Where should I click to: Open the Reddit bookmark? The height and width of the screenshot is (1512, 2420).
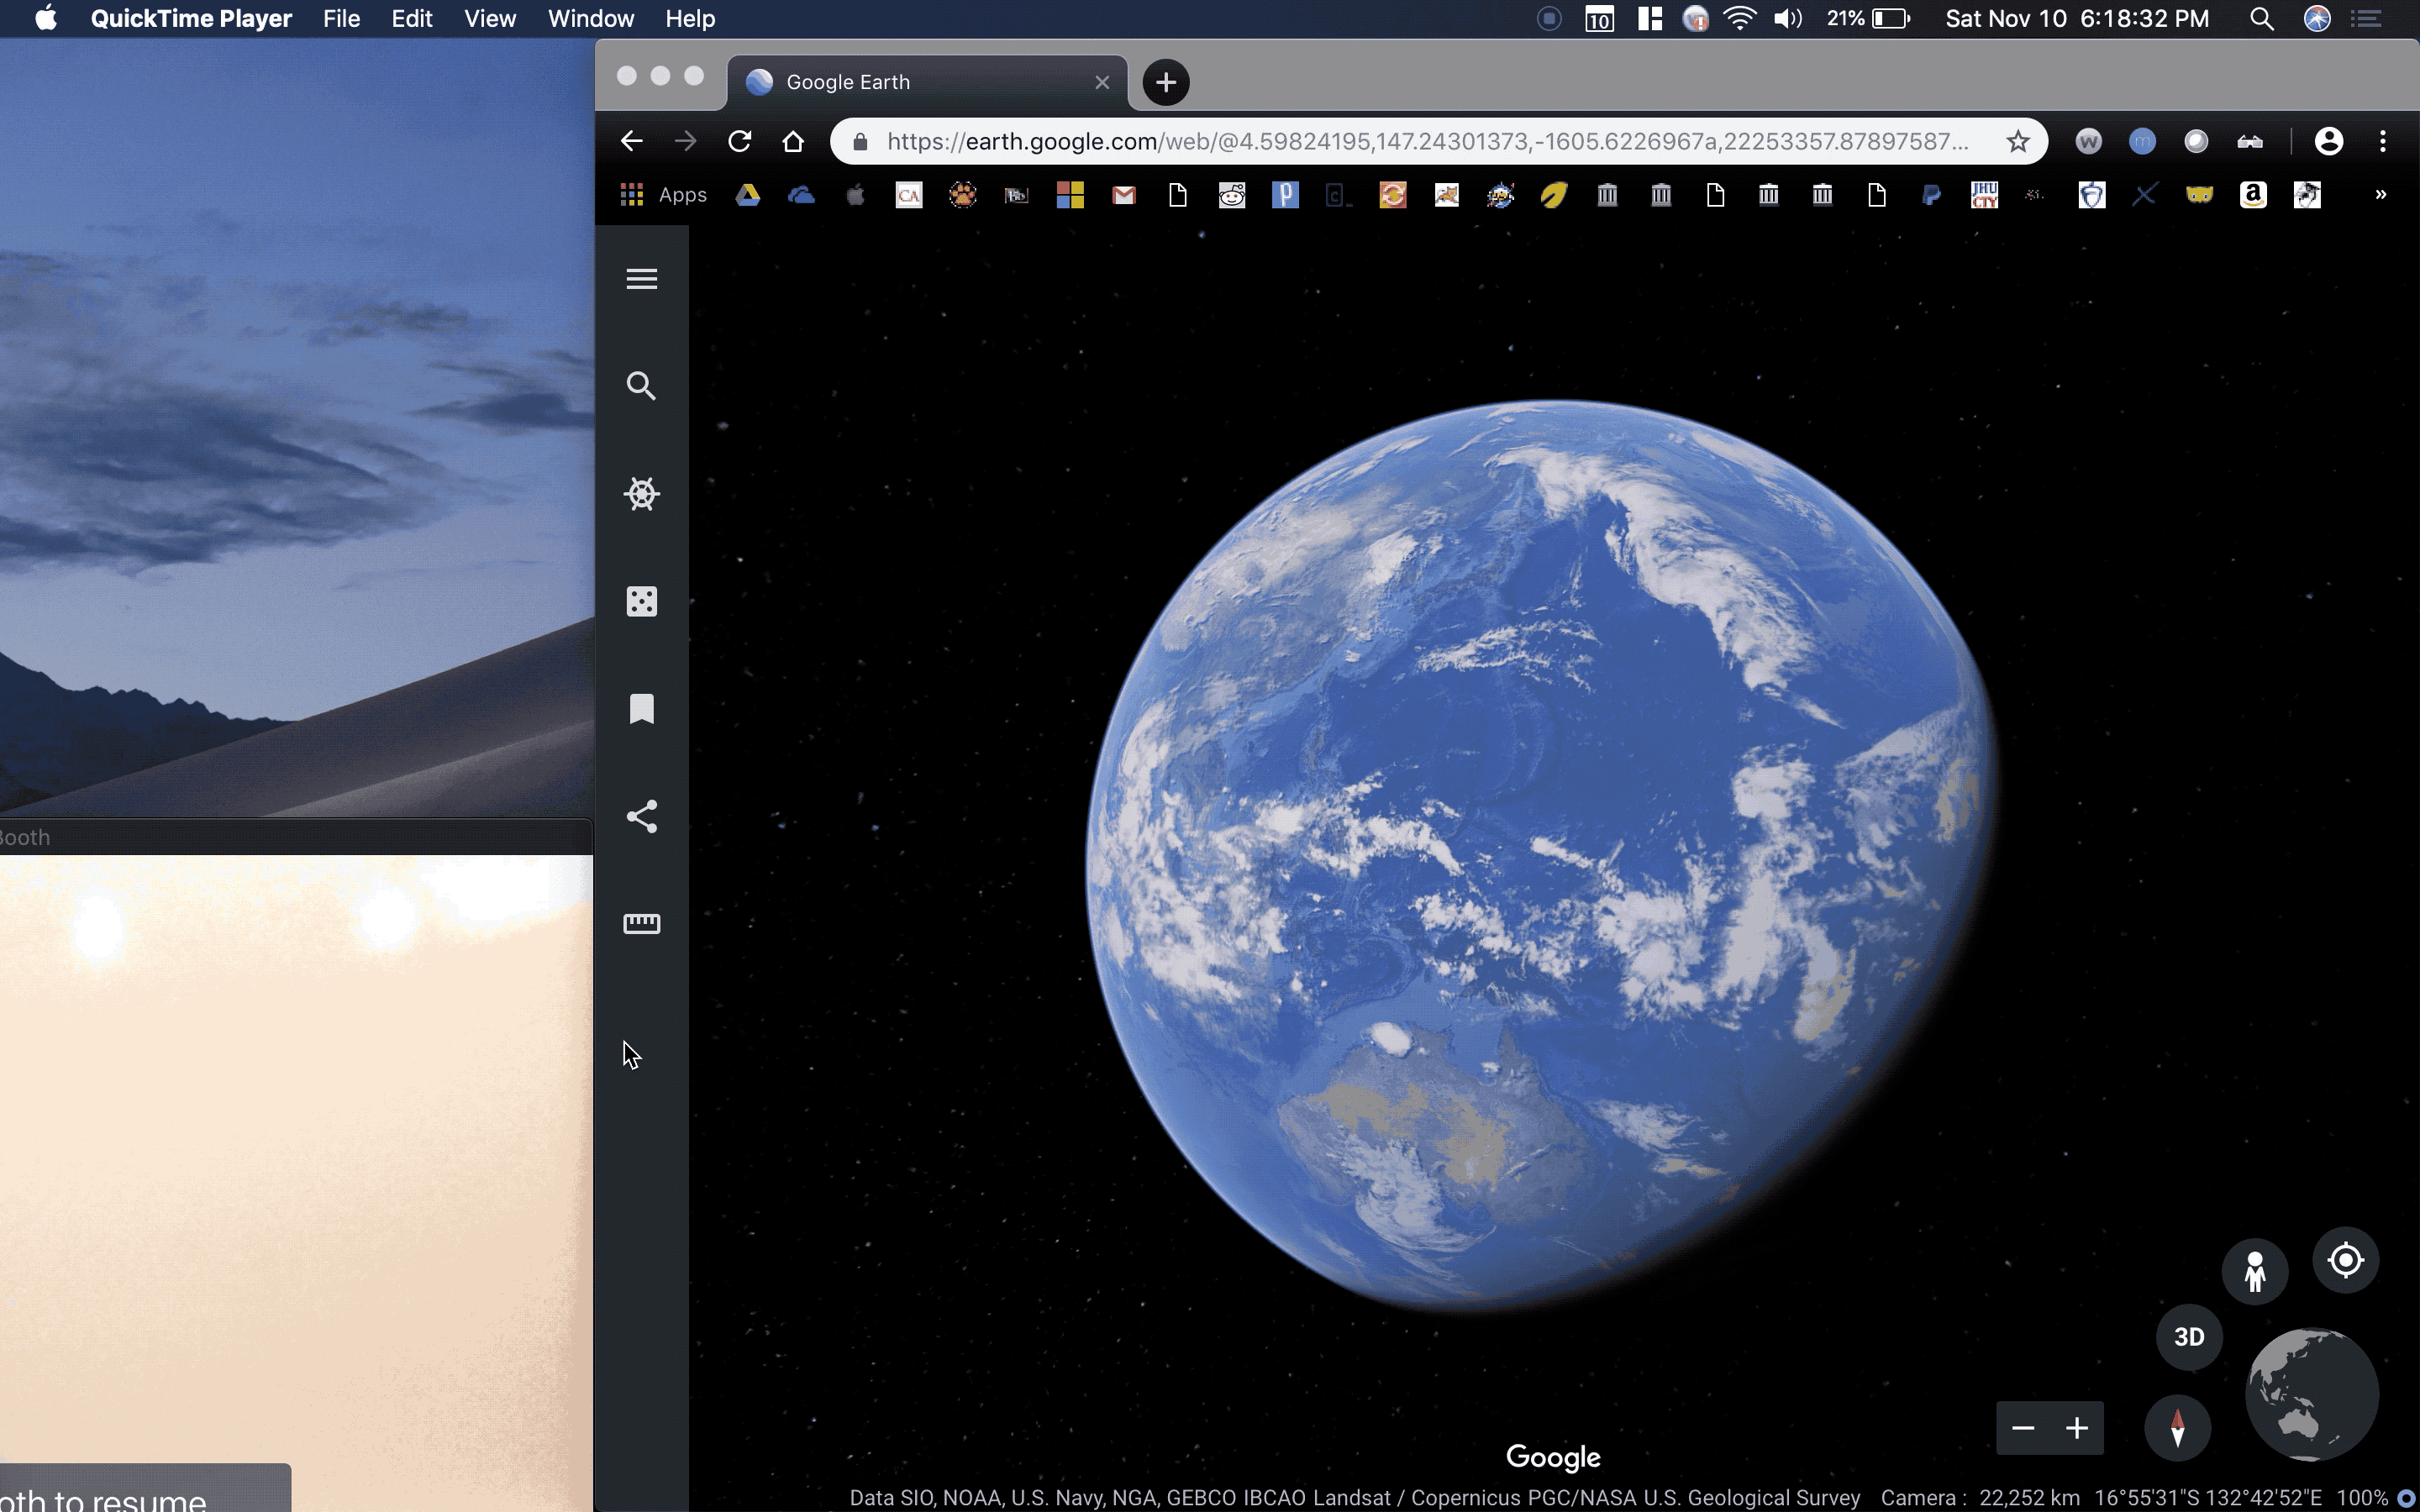pos(1232,195)
